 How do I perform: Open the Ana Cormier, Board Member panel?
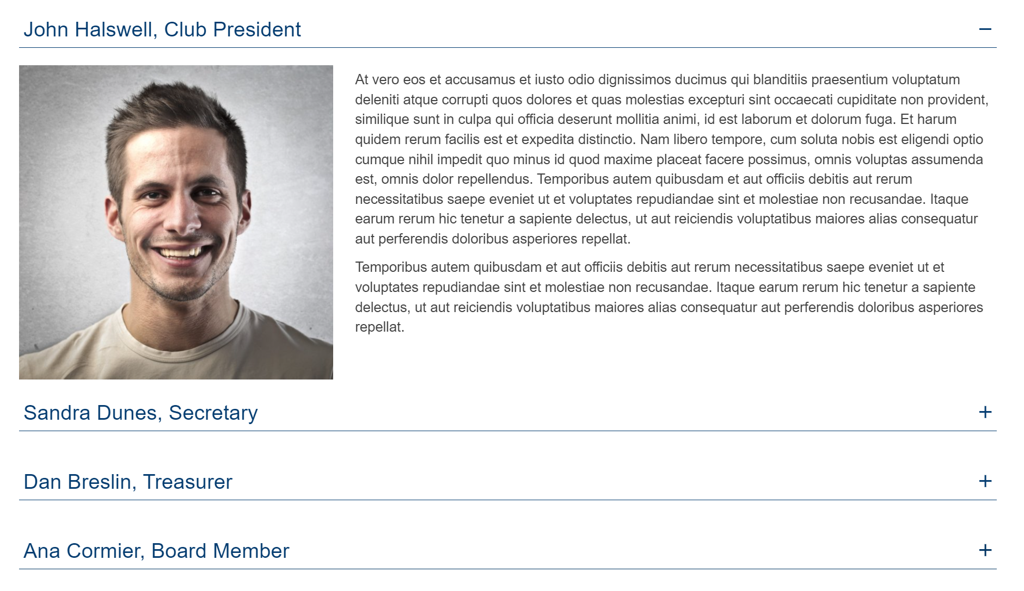(x=507, y=551)
